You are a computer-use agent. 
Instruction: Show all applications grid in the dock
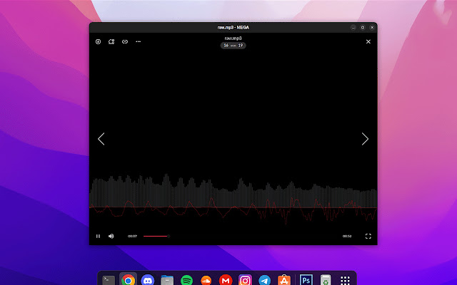click(345, 280)
